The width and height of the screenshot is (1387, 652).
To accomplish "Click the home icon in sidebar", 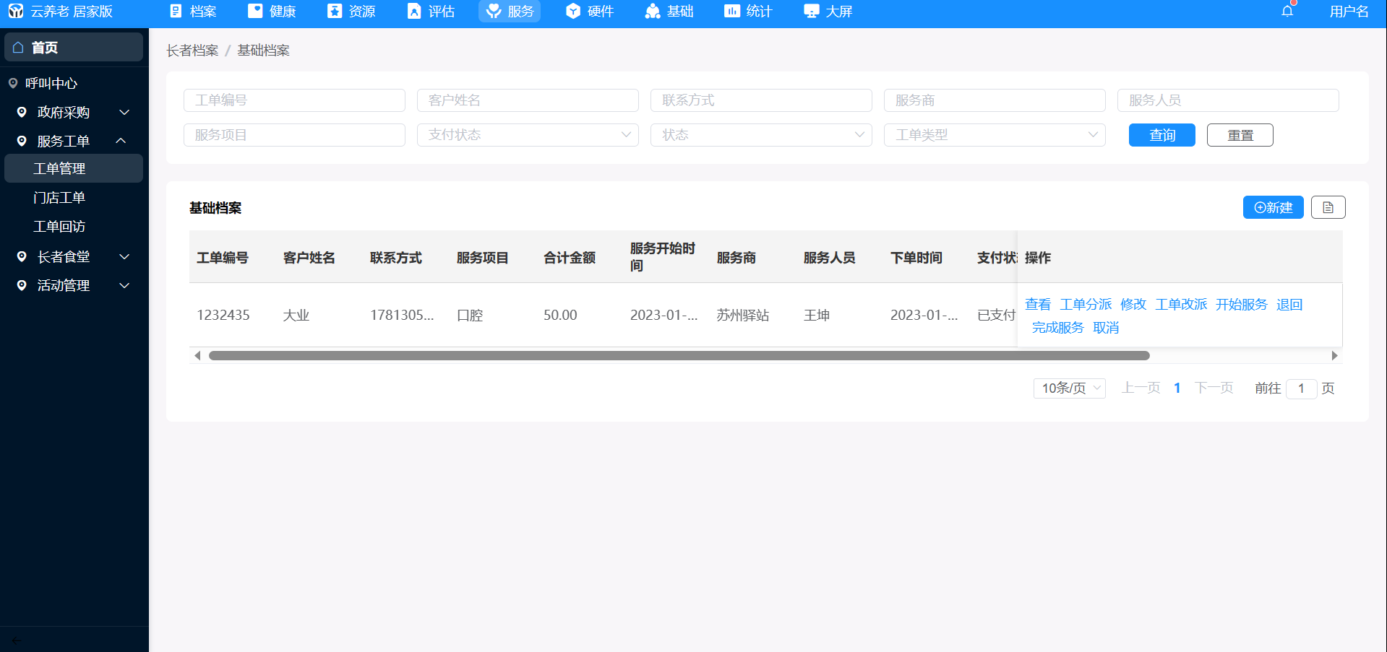I will click(x=19, y=48).
